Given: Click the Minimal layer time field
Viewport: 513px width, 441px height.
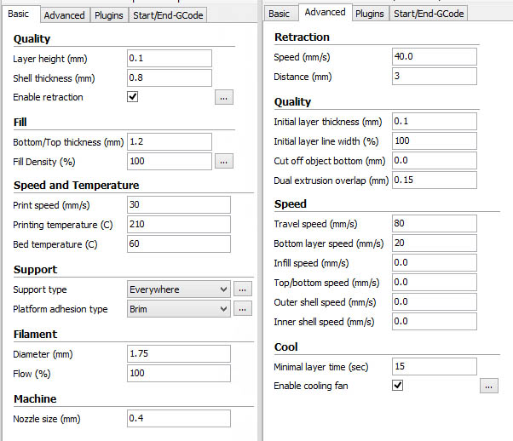Looking at the screenshot, I should pos(433,366).
